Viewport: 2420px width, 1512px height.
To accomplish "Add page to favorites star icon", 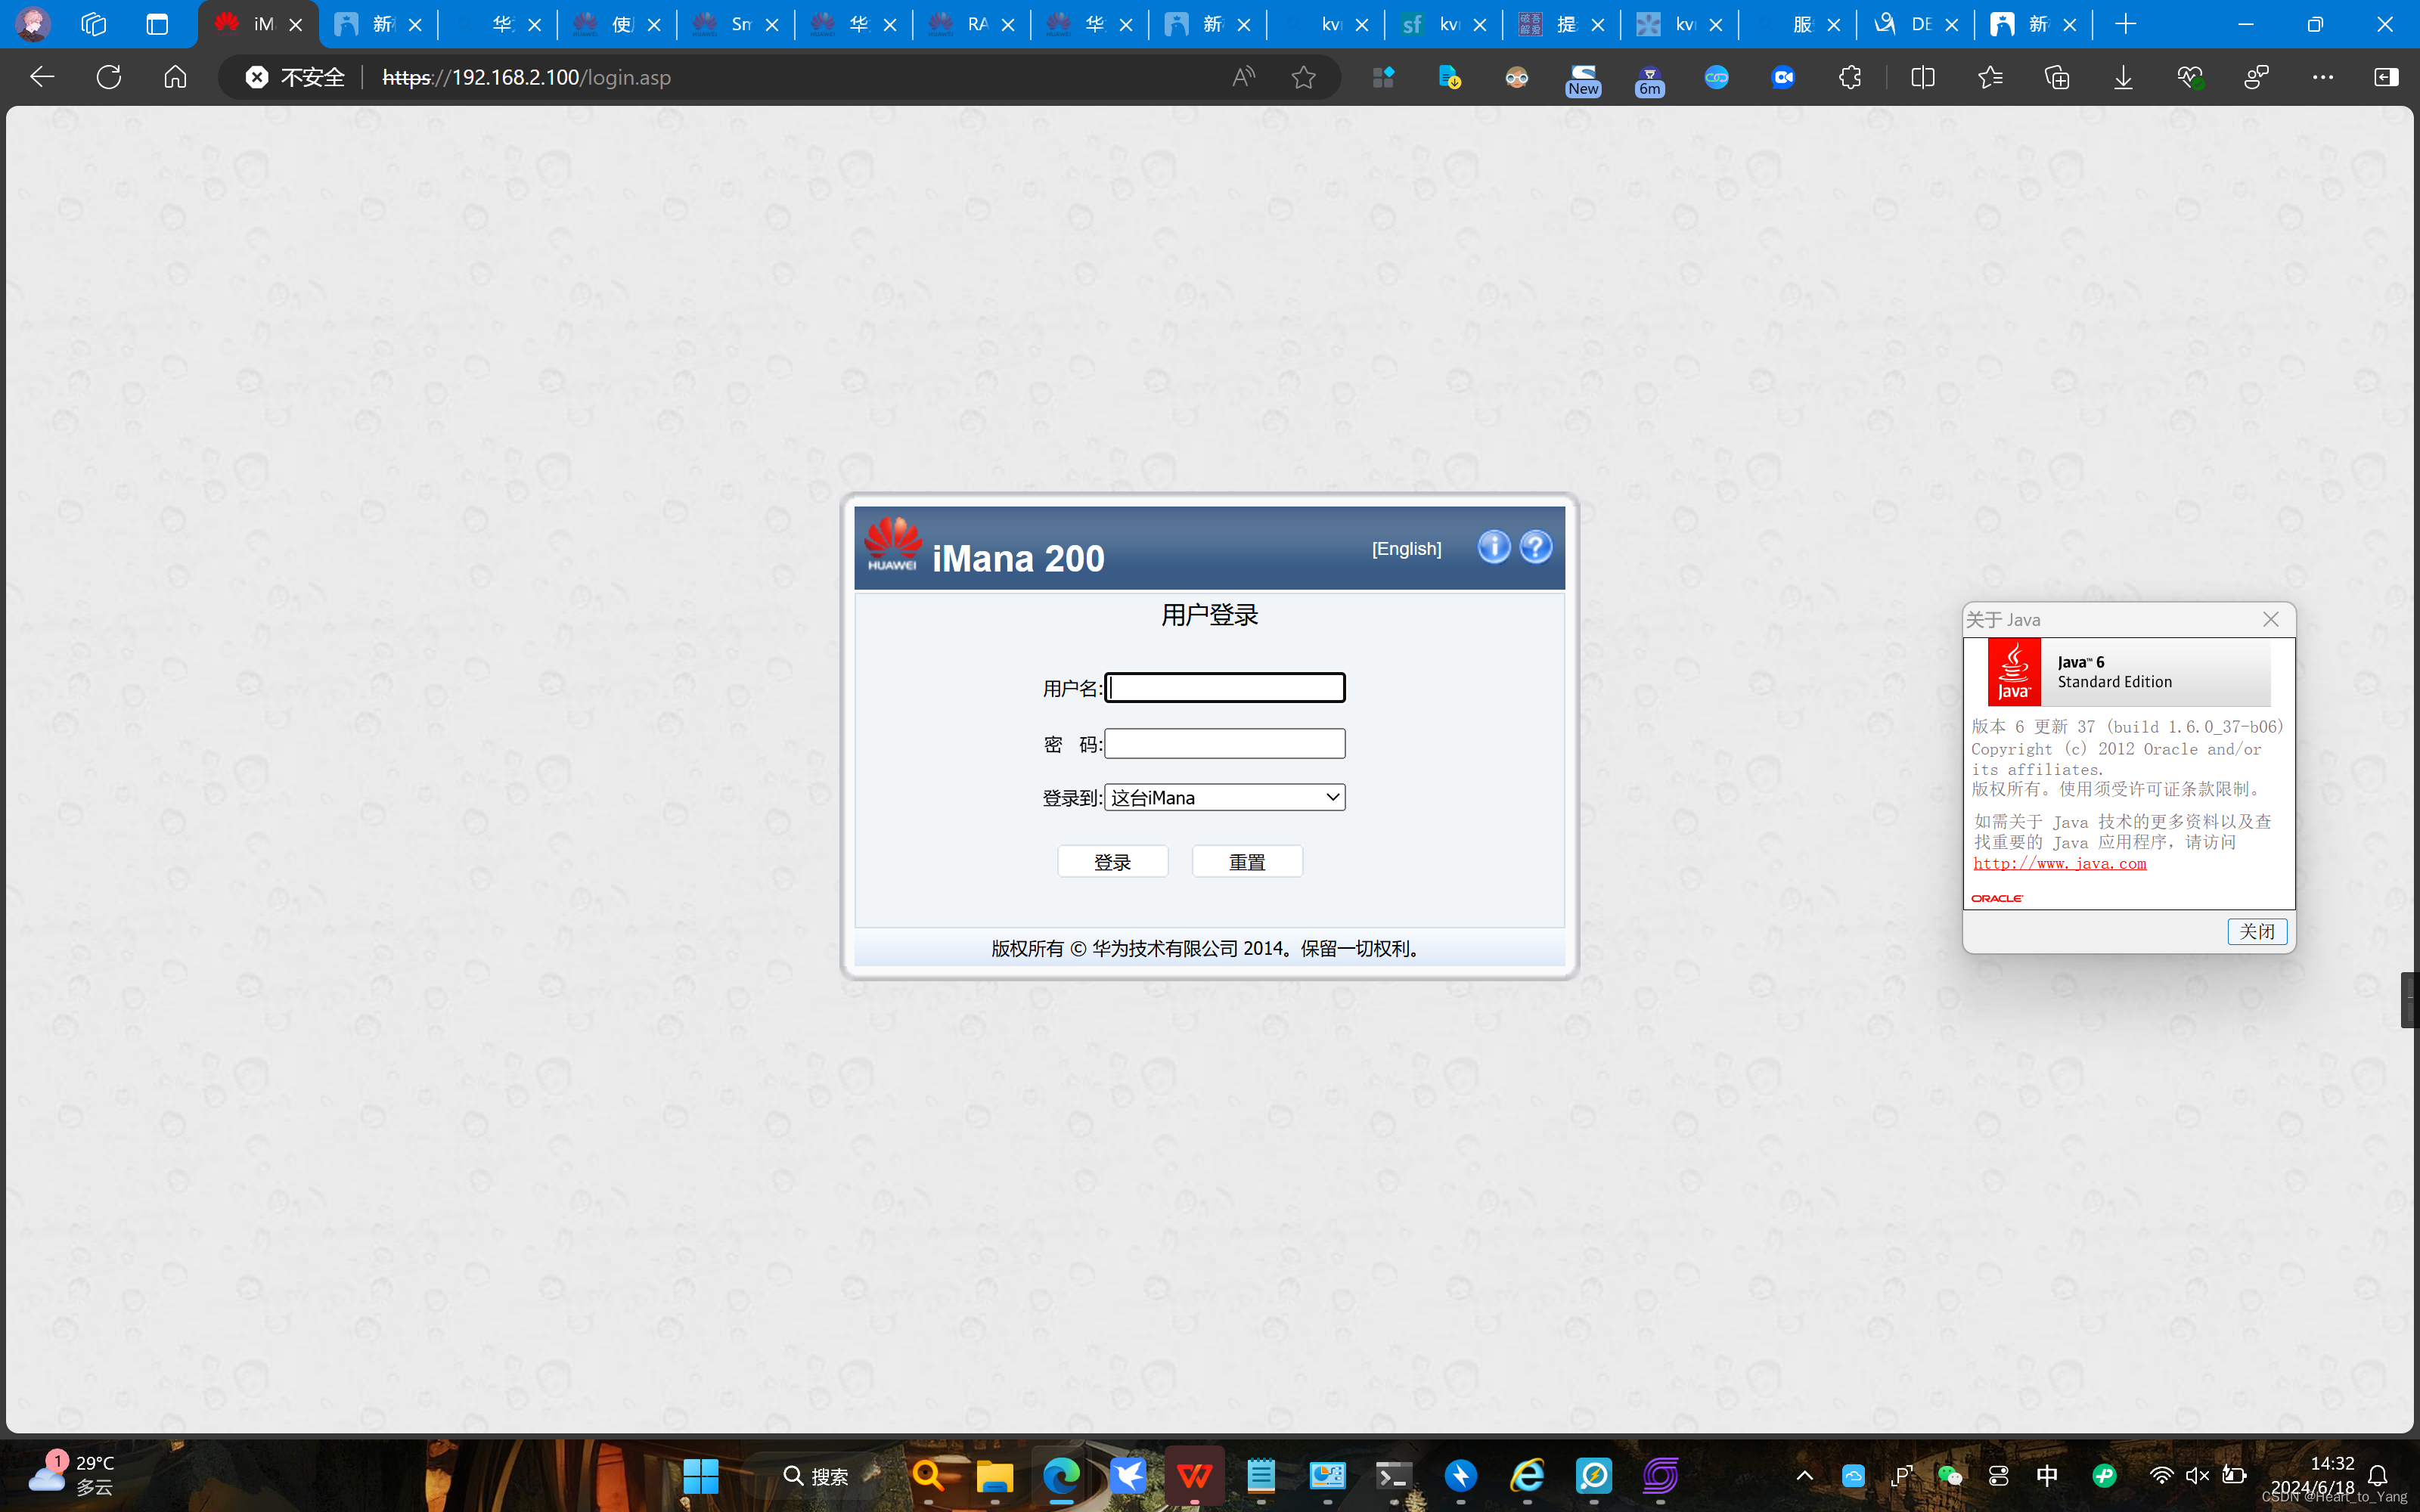I will point(1303,77).
